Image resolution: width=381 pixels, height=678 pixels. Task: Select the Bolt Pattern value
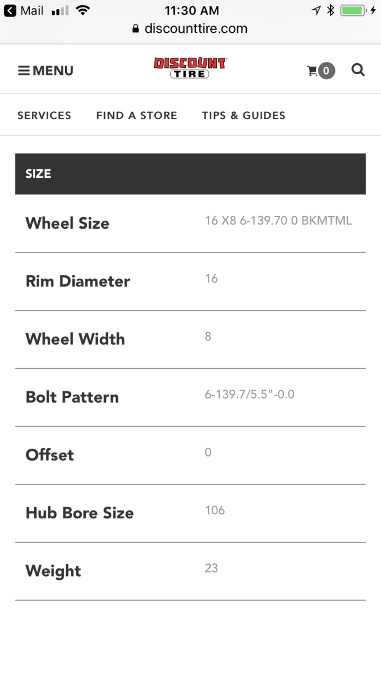point(250,394)
